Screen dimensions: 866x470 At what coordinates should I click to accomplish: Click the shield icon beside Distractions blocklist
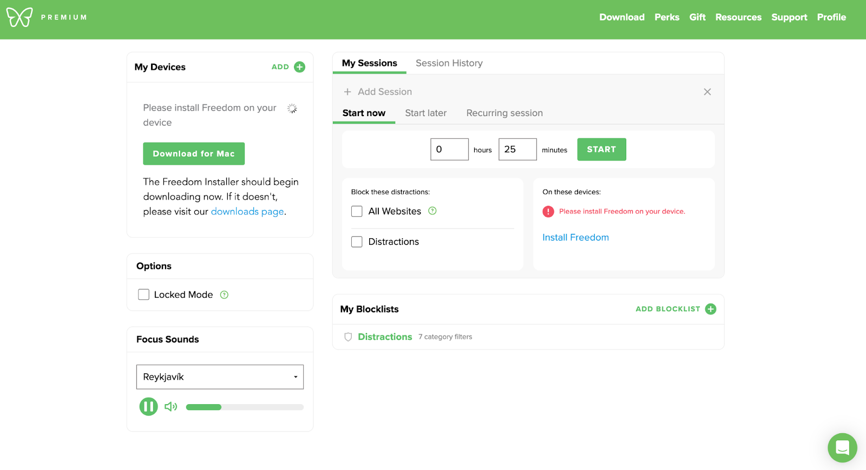click(348, 337)
